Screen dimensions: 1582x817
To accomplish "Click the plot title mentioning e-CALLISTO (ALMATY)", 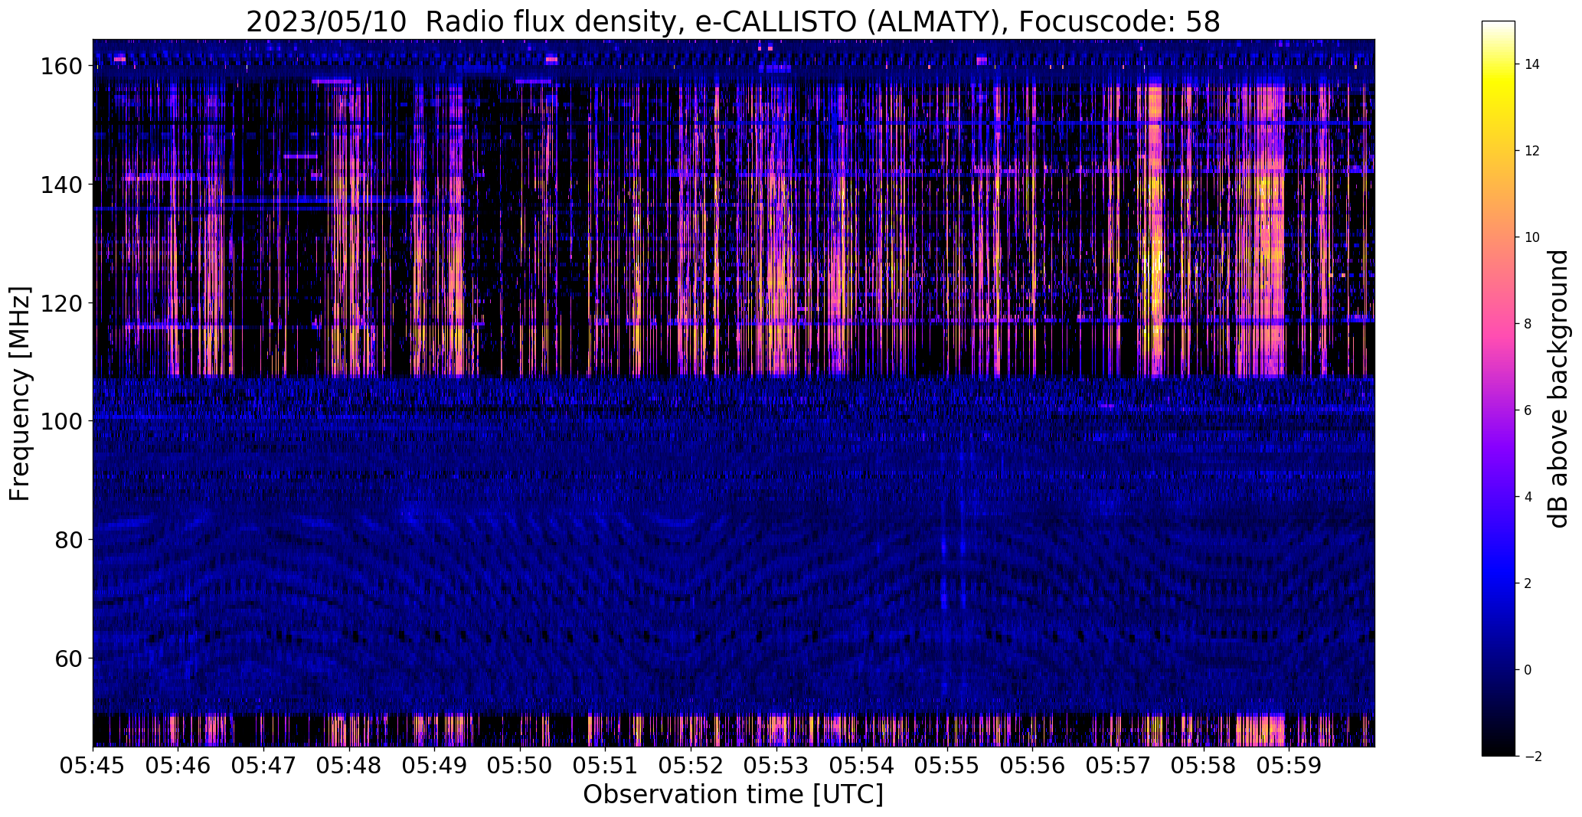I will pyautogui.click(x=733, y=21).
